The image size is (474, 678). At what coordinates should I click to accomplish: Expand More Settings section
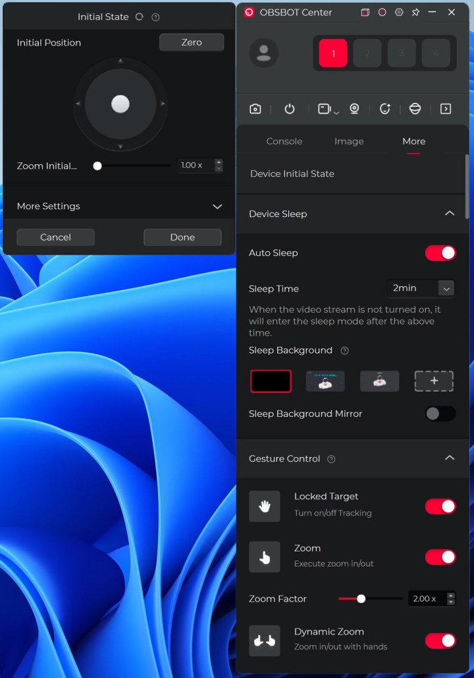217,206
